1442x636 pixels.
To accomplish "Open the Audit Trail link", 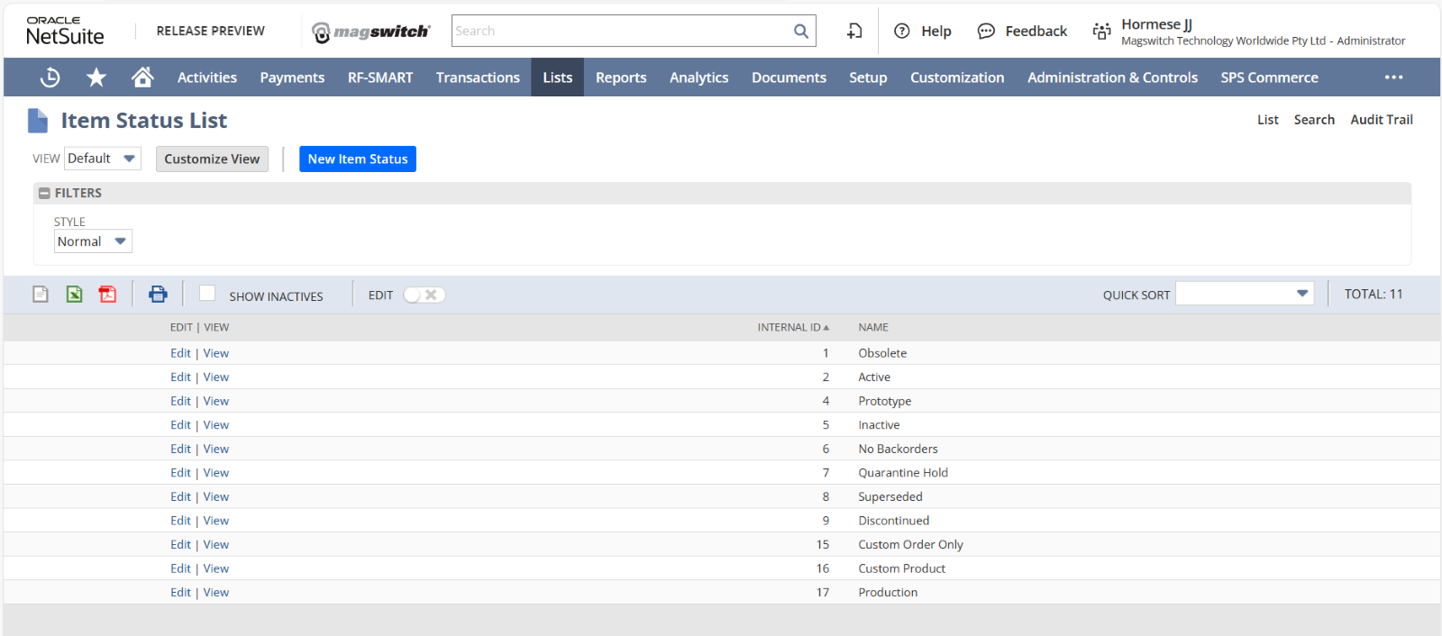I will click(1381, 120).
